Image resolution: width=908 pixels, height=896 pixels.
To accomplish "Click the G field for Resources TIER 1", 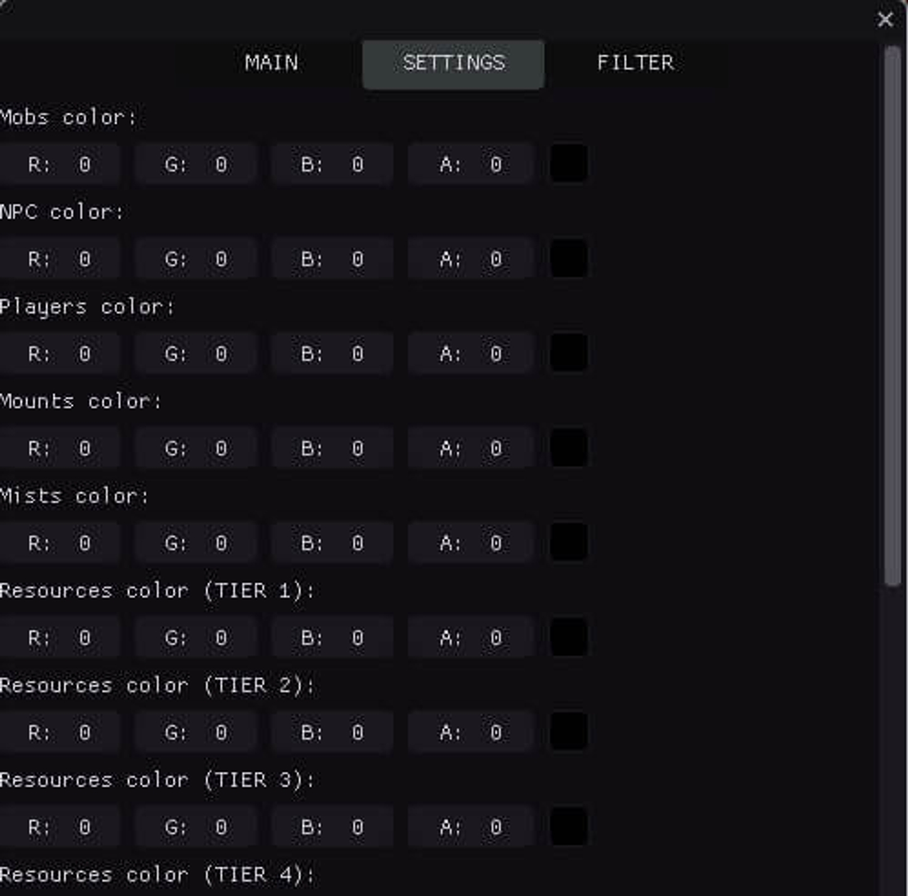I will coord(195,637).
